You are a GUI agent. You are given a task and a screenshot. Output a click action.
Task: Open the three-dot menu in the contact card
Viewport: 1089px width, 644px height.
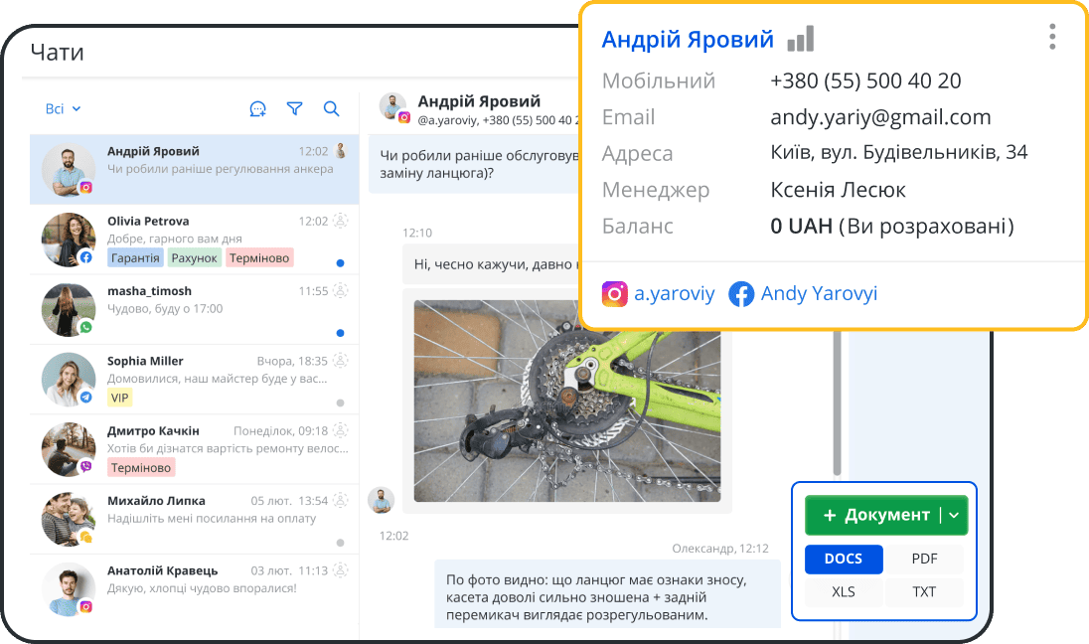[1052, 36]
